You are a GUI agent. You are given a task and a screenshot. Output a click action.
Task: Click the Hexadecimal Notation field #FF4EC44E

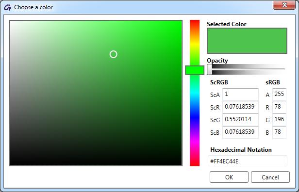coord(248,161)
